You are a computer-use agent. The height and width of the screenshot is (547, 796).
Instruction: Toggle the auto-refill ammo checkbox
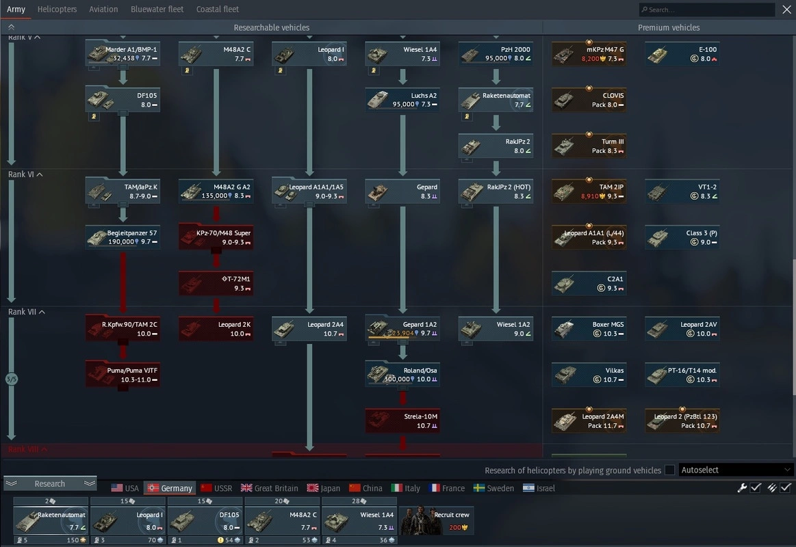click(785, 488)
